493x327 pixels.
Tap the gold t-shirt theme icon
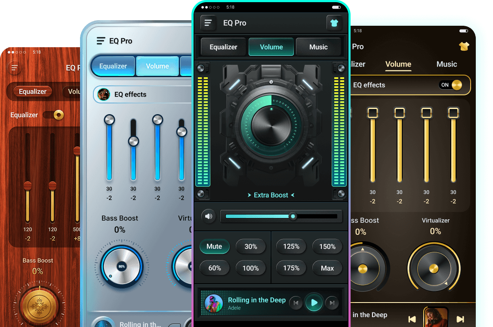464,46
